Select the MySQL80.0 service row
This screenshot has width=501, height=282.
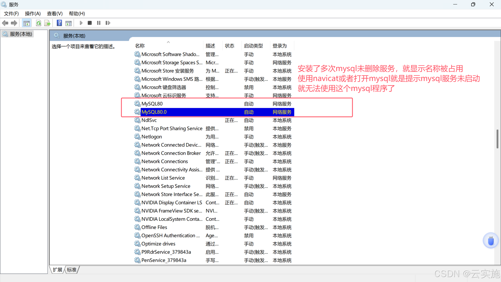pyautogui.click(x=214, y=112)
